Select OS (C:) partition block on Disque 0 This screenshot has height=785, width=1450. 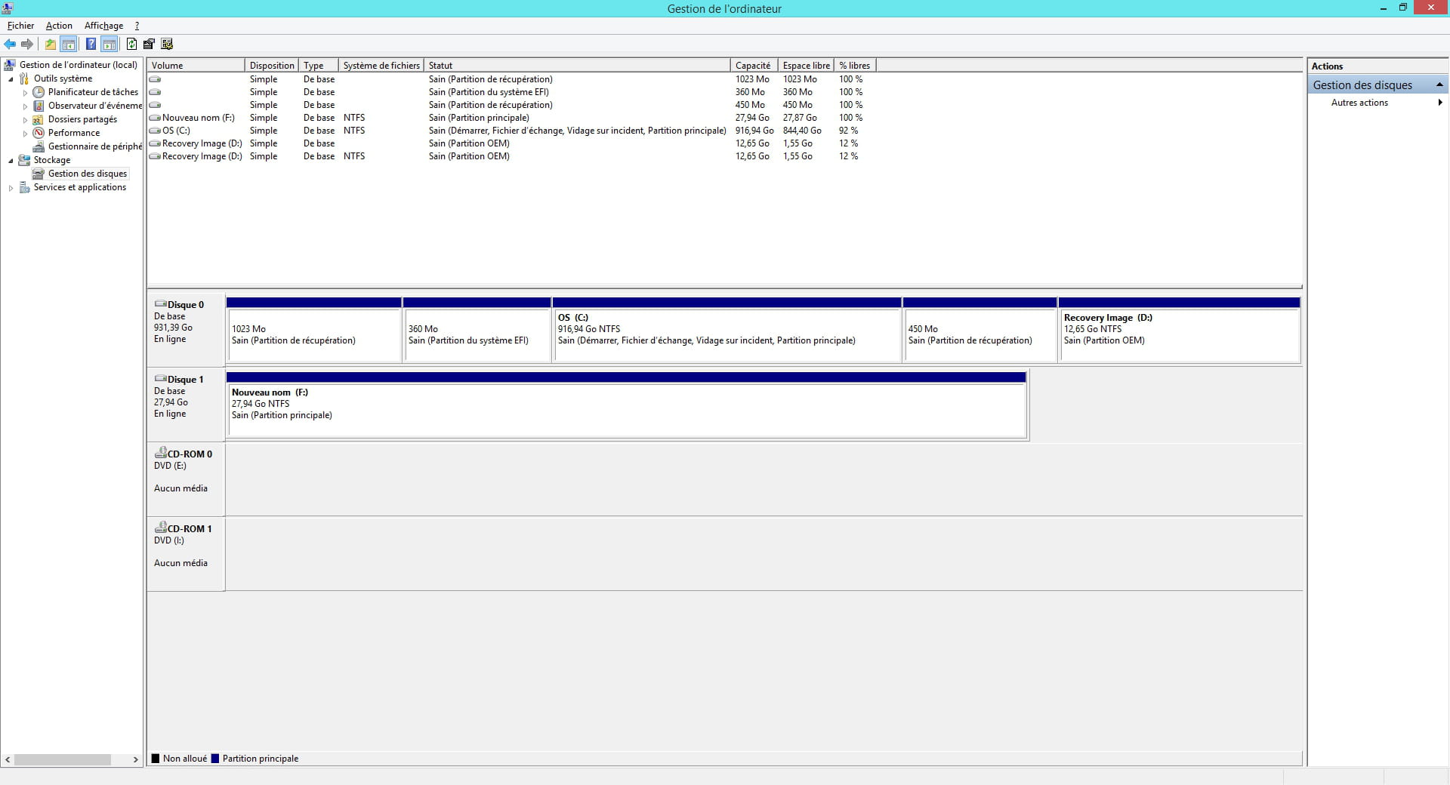tap(727, 330)
